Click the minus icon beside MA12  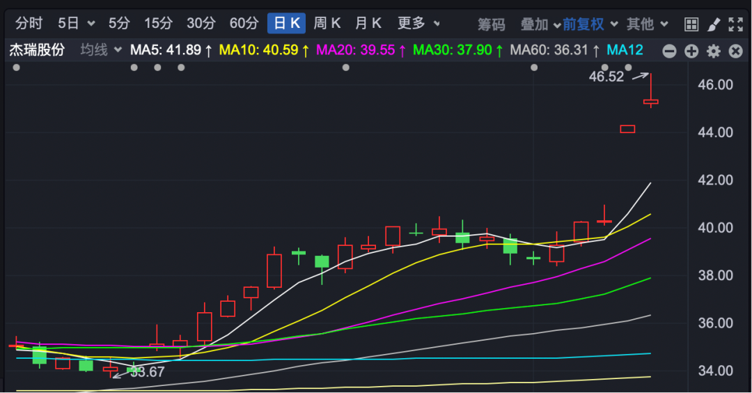pyautogui.click(x=669, y=51)
